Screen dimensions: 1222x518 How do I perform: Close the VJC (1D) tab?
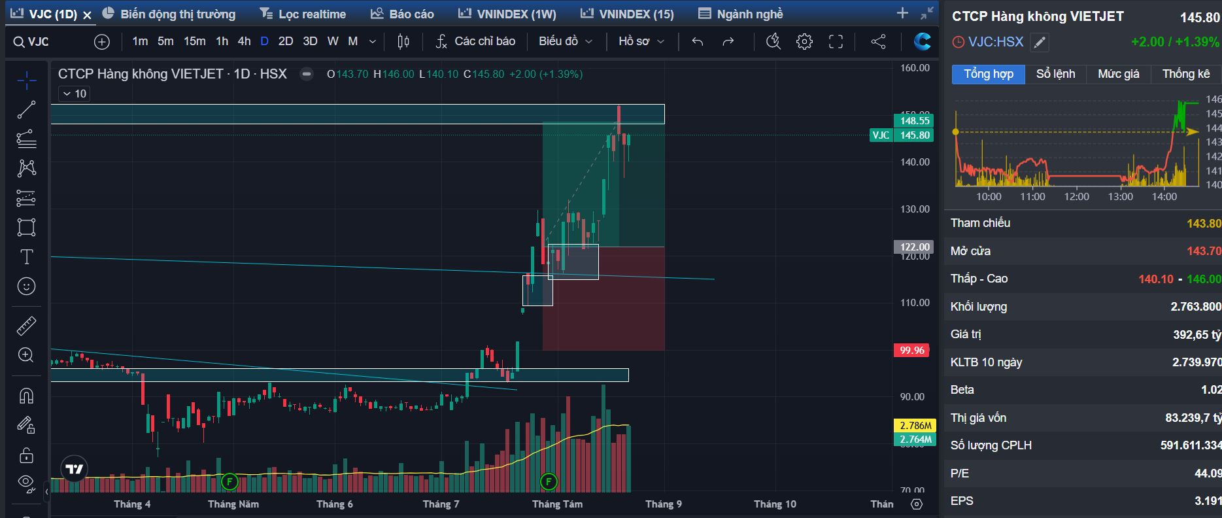coord(87,14)
